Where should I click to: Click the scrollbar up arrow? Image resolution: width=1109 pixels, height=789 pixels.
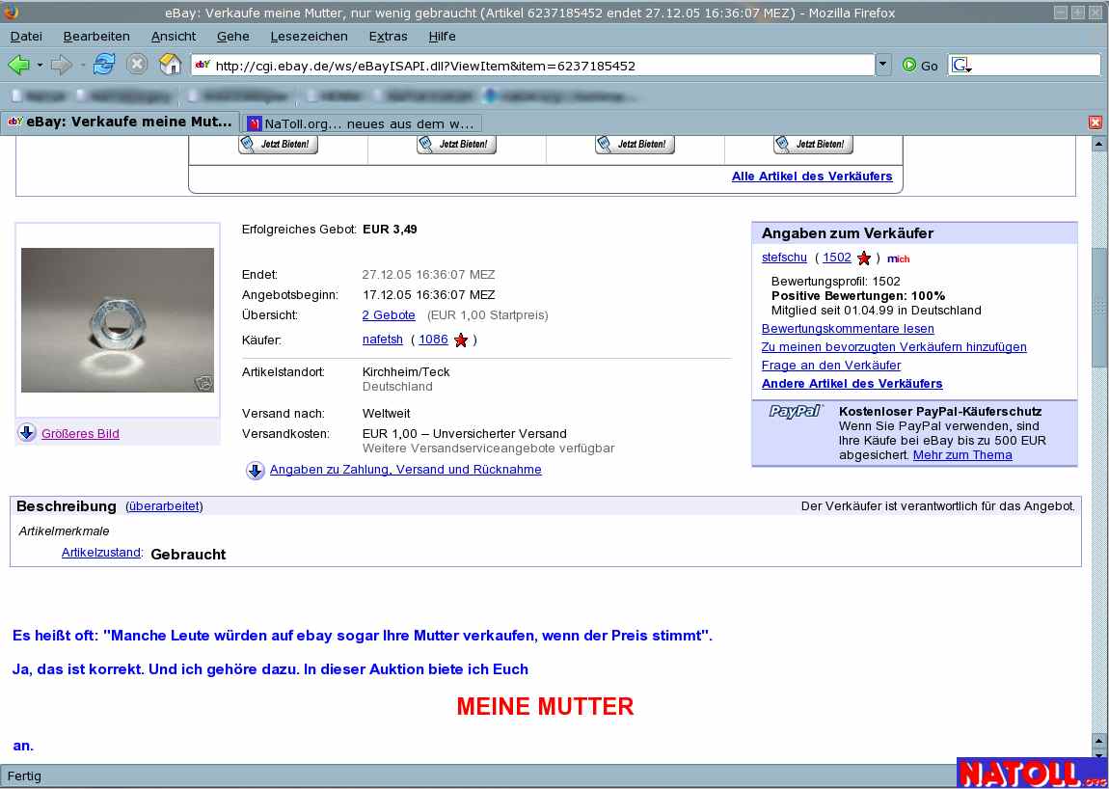click(x=1098, y=144)
